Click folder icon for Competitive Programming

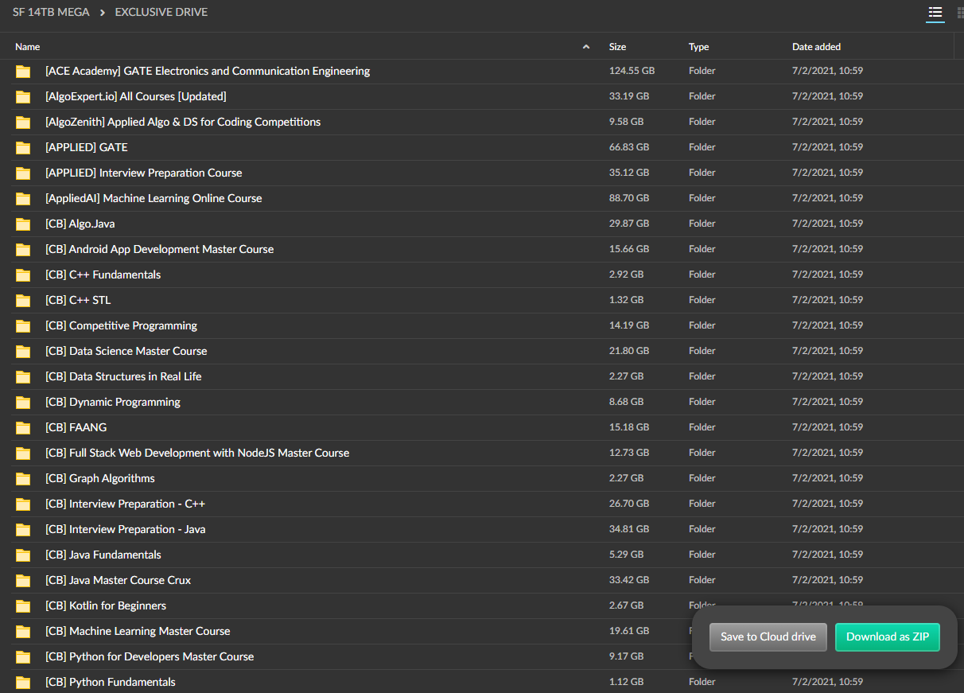(23, 326)
